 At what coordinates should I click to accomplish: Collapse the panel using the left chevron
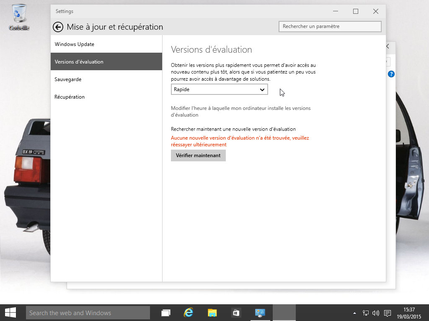[386, 46]
